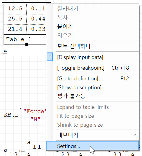Click the table cell containing 25.5
Image resolution: width=142 pixels, height=156 pixels.
[x=15, y=19]
